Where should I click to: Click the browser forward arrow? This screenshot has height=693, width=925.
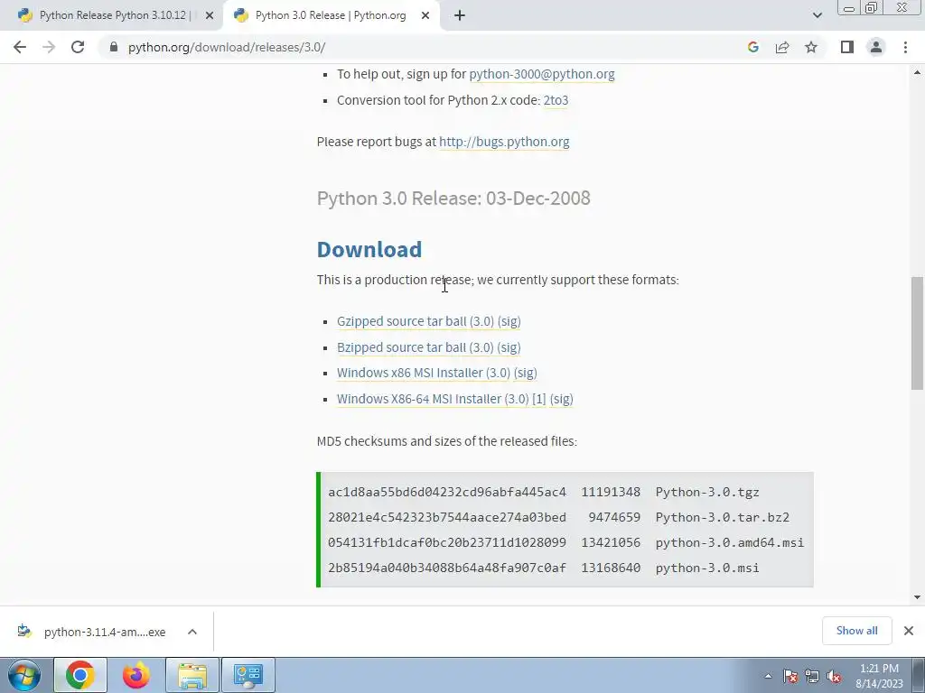(49, 47)
